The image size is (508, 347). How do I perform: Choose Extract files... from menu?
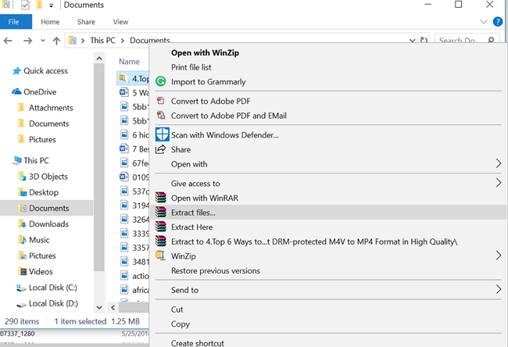[328, 213]
